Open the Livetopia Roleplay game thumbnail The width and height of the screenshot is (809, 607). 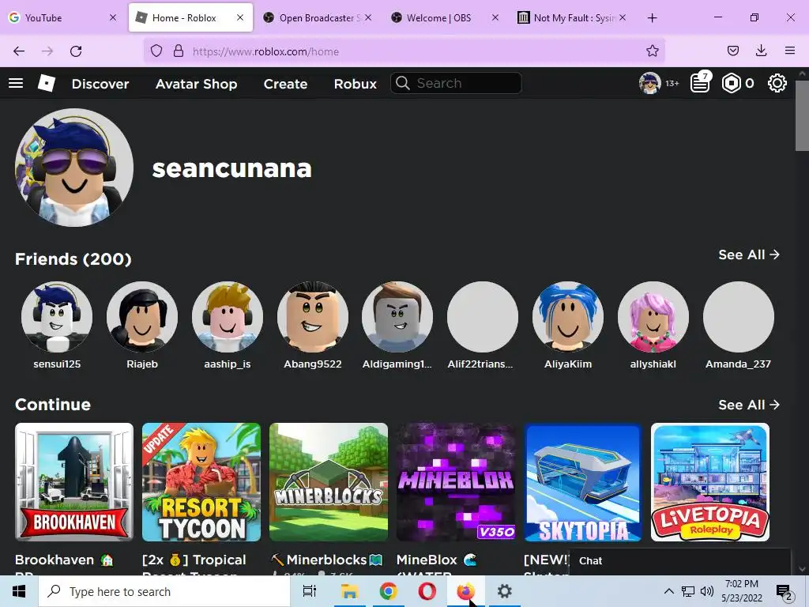[x=710, y=482]
